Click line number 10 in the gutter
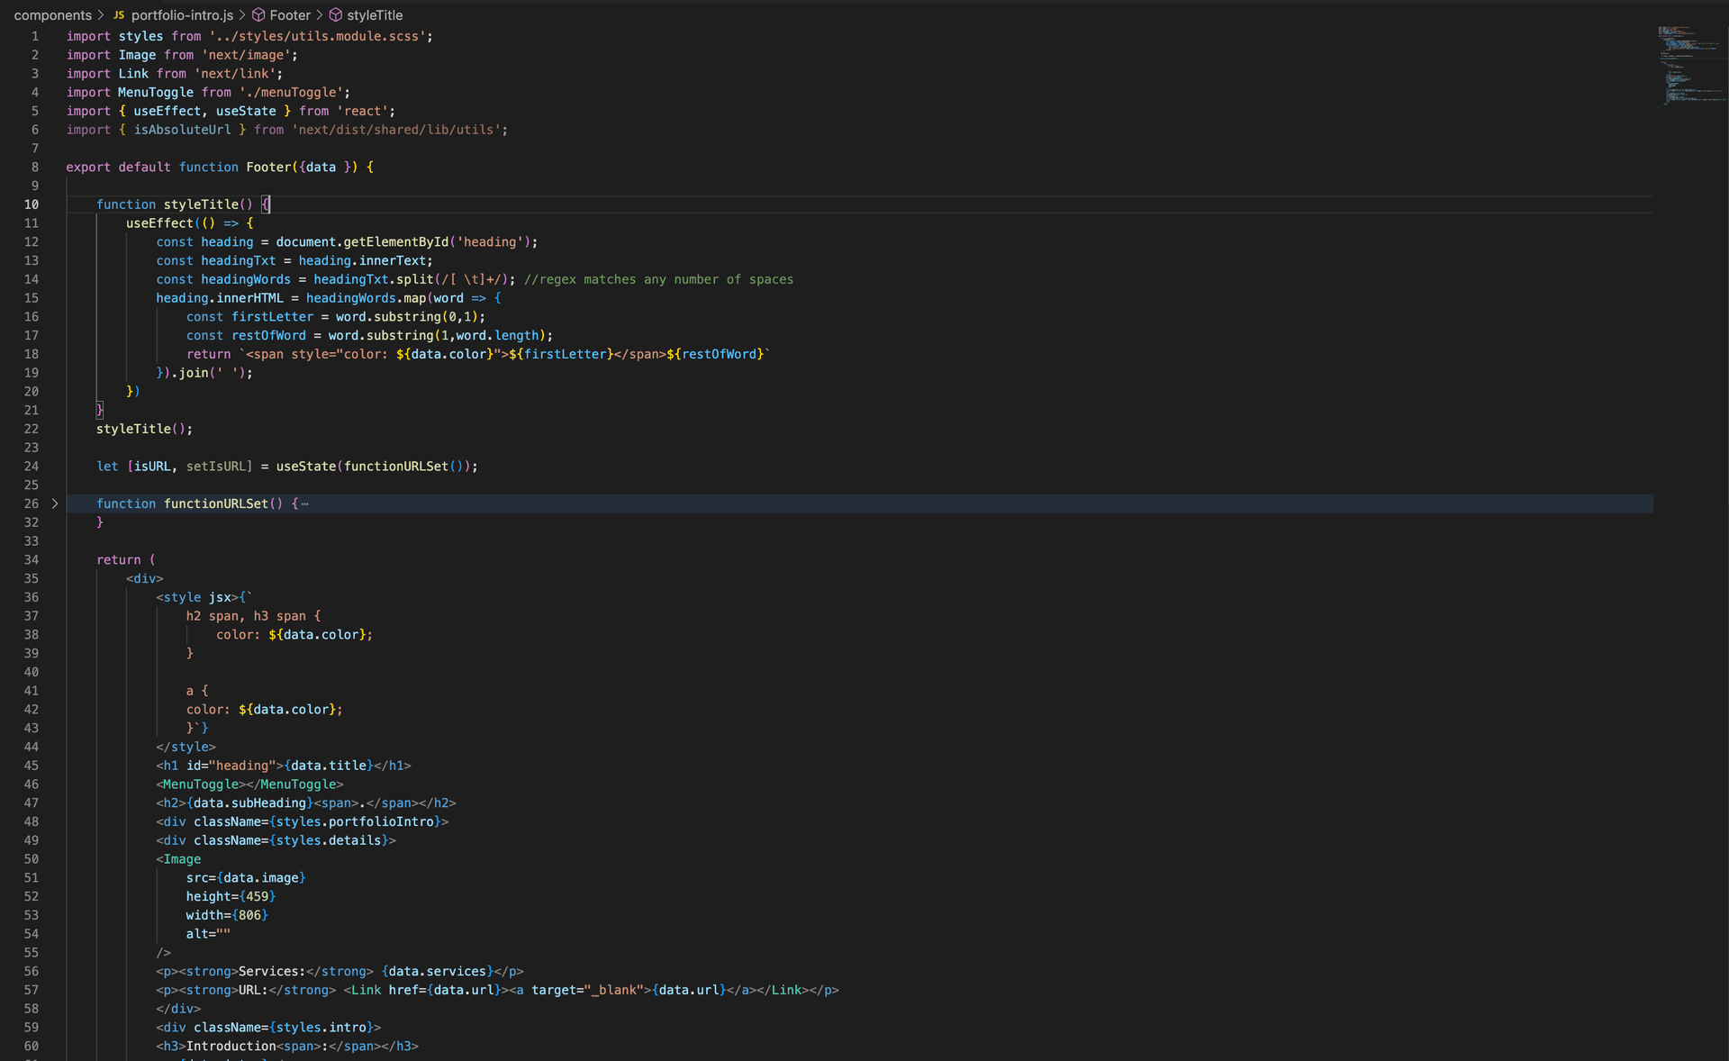The width and height of the screenshot is (1729, 1061). (x=32, y=204)
